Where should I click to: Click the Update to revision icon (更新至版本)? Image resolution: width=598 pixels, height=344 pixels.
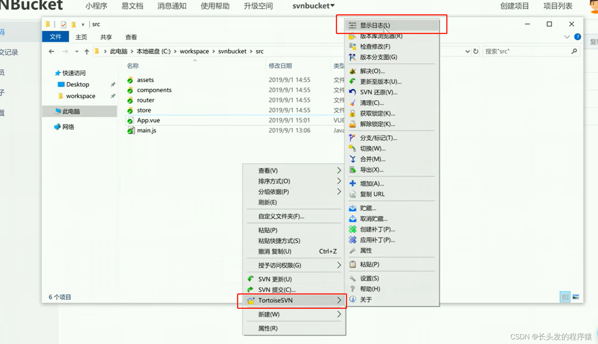tap(352, 82)
